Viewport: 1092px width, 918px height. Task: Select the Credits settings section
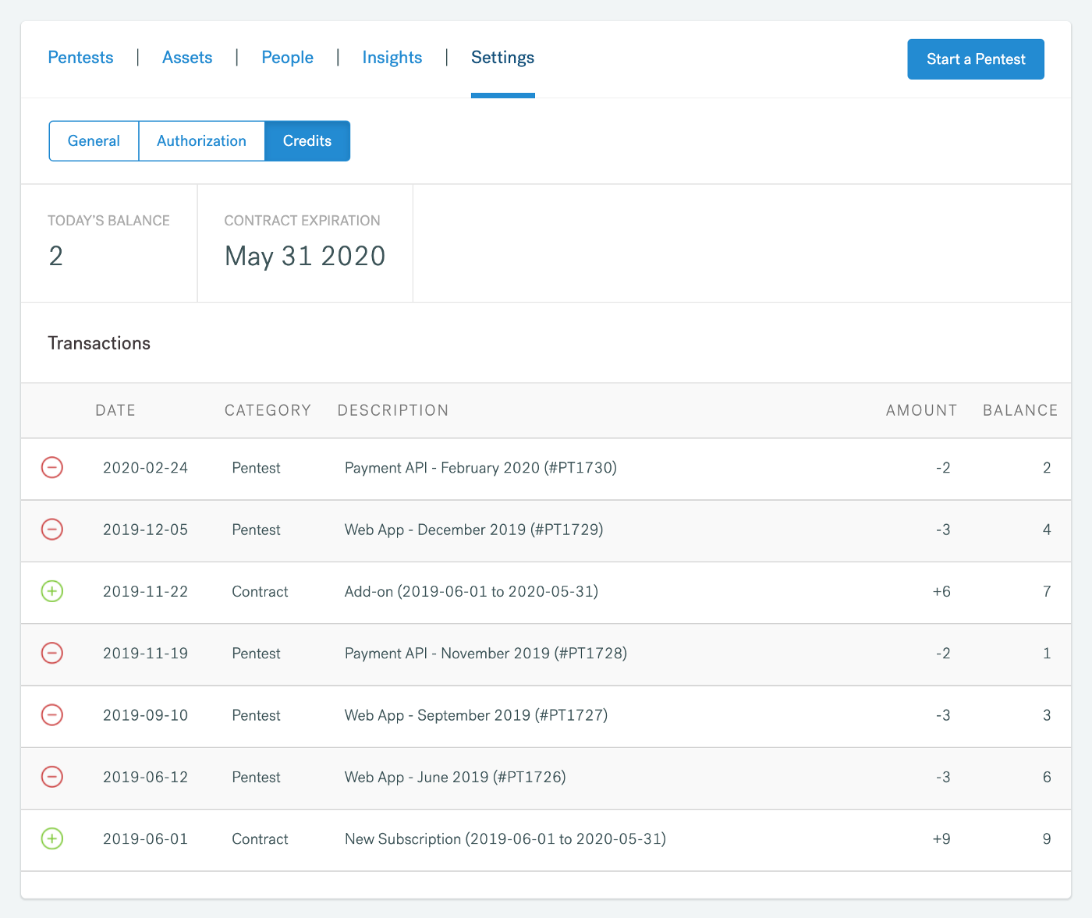pos(307,141)
